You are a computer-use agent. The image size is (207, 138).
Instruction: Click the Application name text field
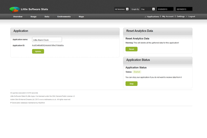[x=47, y=40]
